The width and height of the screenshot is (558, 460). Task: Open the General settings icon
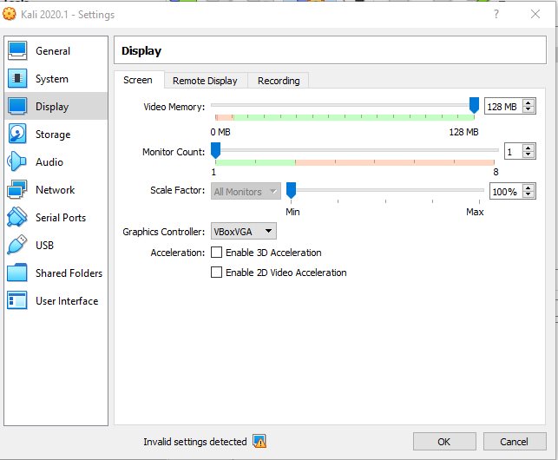17,50
